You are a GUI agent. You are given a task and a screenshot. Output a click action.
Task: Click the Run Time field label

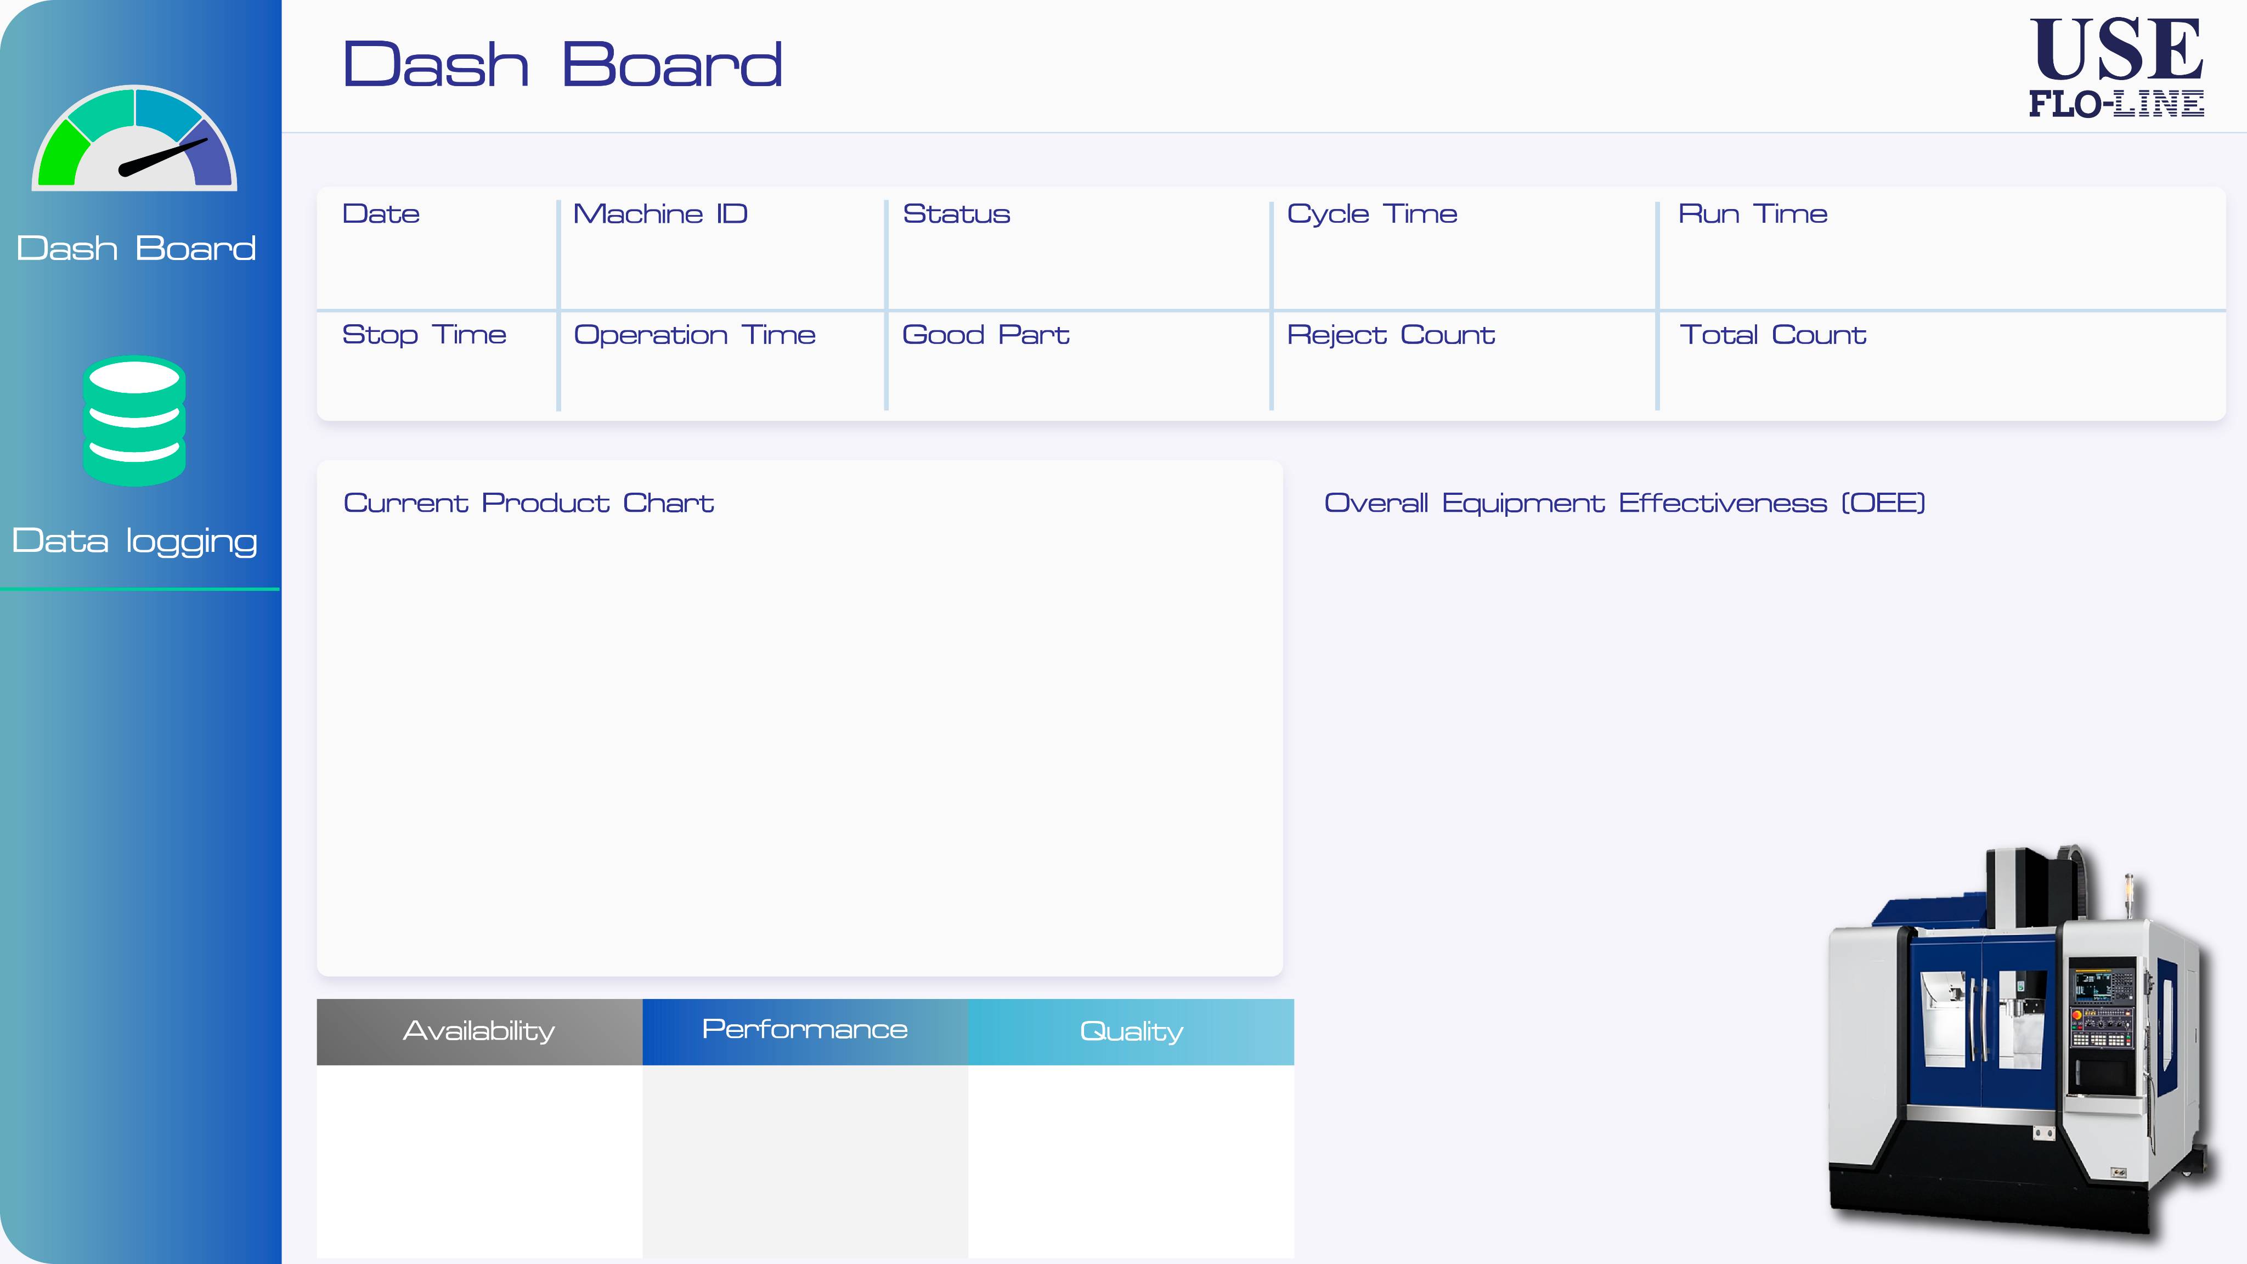pyautogui.click(x=1752, y=214)
